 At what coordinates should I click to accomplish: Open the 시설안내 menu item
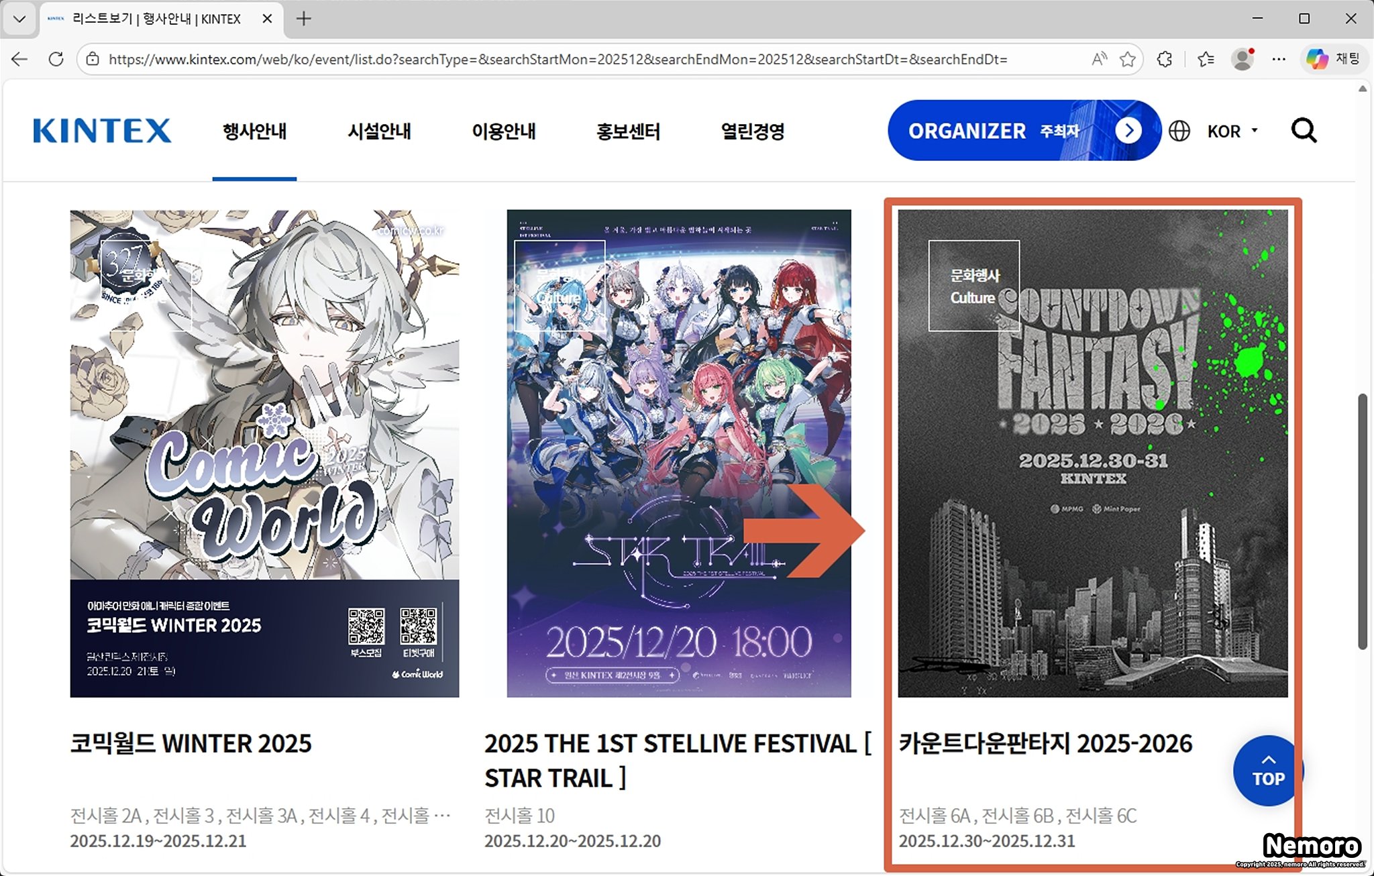point(379,131)
